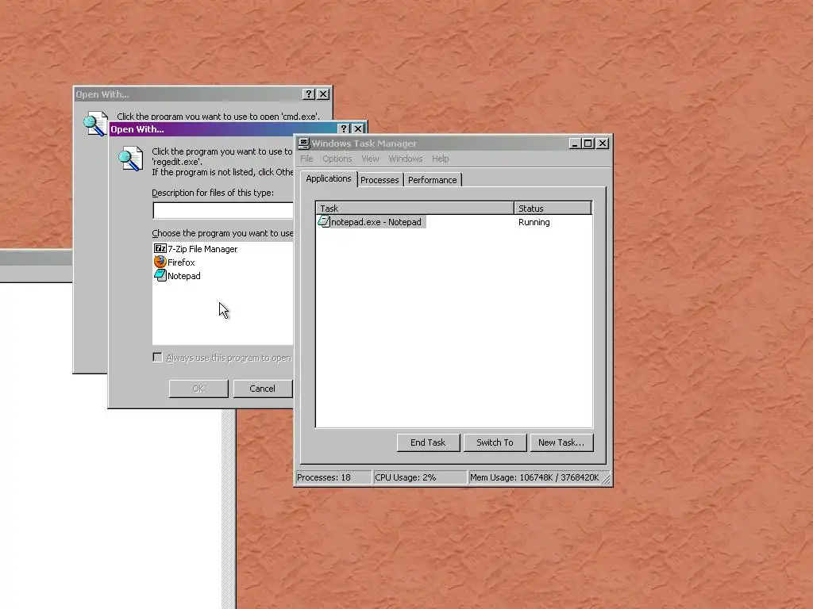Image resolution: width=813 pixels, height=609 pixels.
Task: Select '7-Zip File Manager' text in program list
Action: pyautogui.click(x=202, y=249)
